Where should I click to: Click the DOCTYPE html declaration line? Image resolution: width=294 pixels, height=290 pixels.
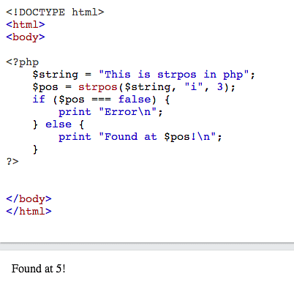coord(55,12)
